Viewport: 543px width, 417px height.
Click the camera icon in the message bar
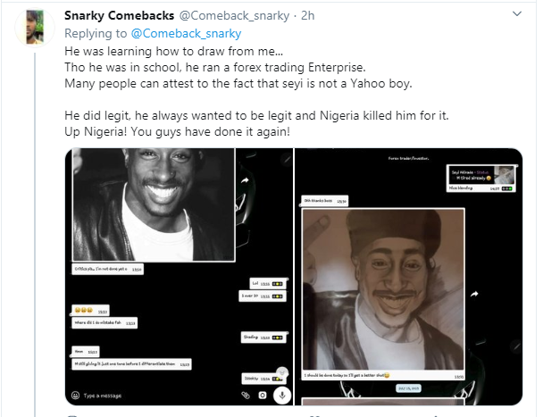(263, 394)
